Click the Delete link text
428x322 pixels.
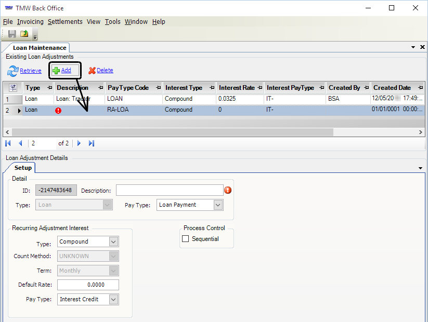pyautogui.click(x=105, y=71)
